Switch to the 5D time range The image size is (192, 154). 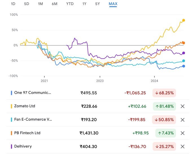(27, 4)
